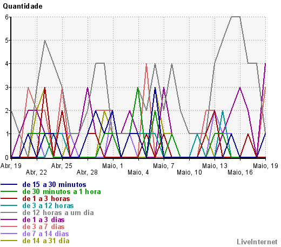The image size is (281, 247).
Task: Click the y-axis value 2
Action: coord(6,111)
